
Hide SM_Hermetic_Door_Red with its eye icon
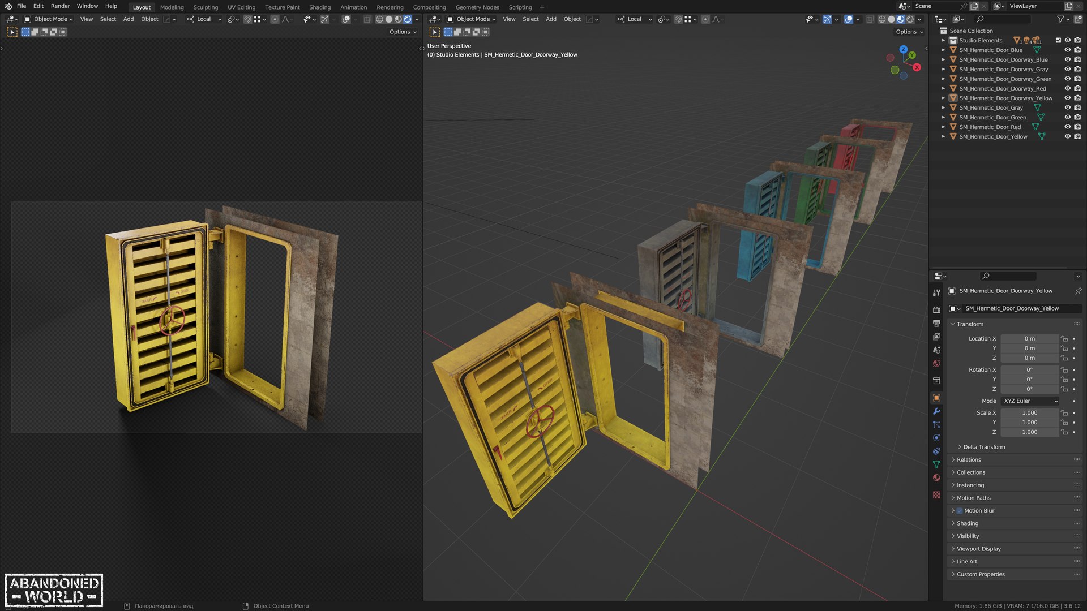tap(1067, 127)
